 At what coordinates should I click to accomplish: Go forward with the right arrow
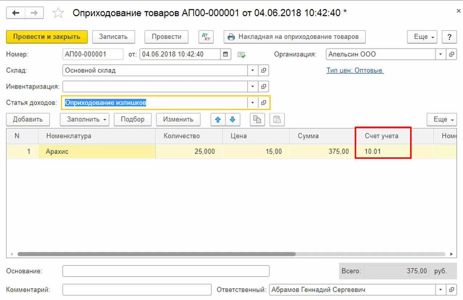click(x=34, y=13)
